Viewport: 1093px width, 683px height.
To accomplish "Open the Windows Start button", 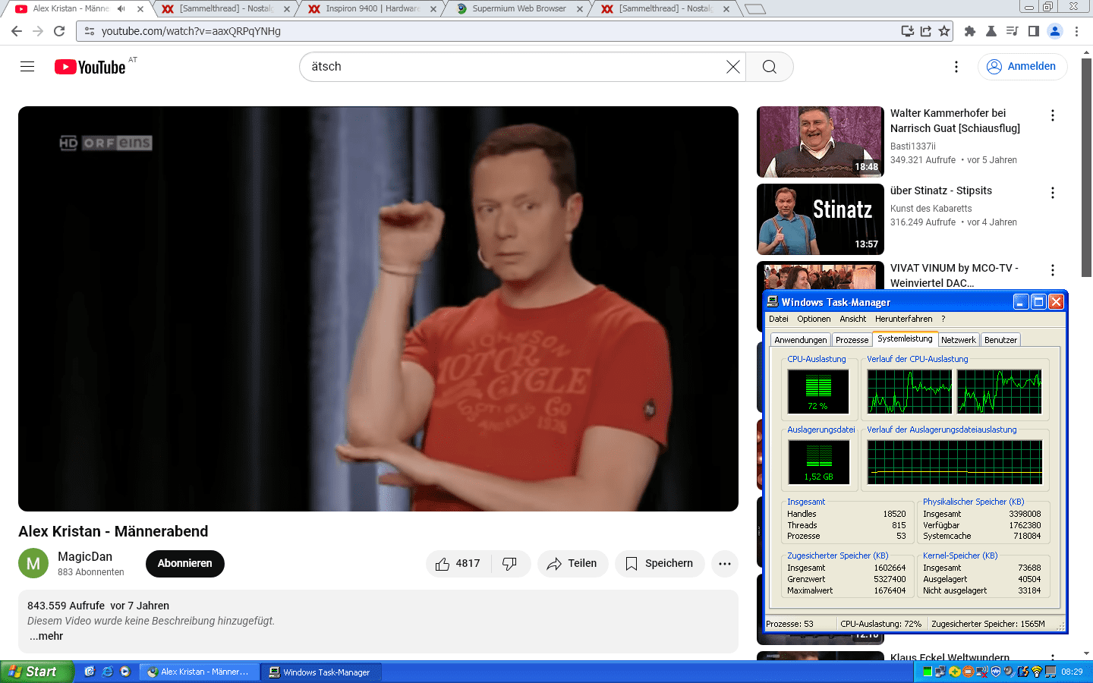I will pyautogui.click(x=36, y=672).
